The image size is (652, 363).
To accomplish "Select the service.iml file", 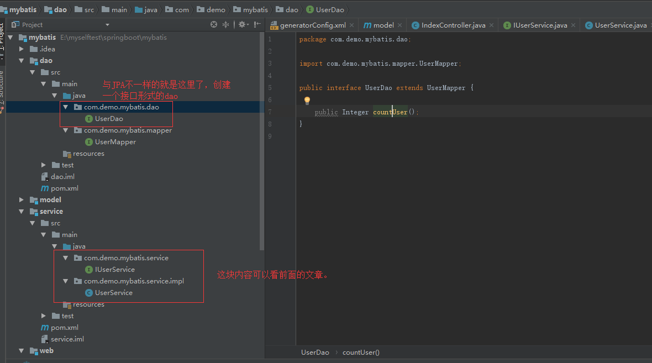I will (x=62, y=339).
